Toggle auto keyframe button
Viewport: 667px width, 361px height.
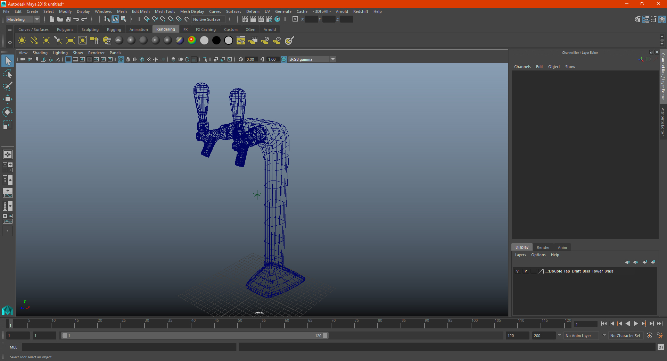649,336
